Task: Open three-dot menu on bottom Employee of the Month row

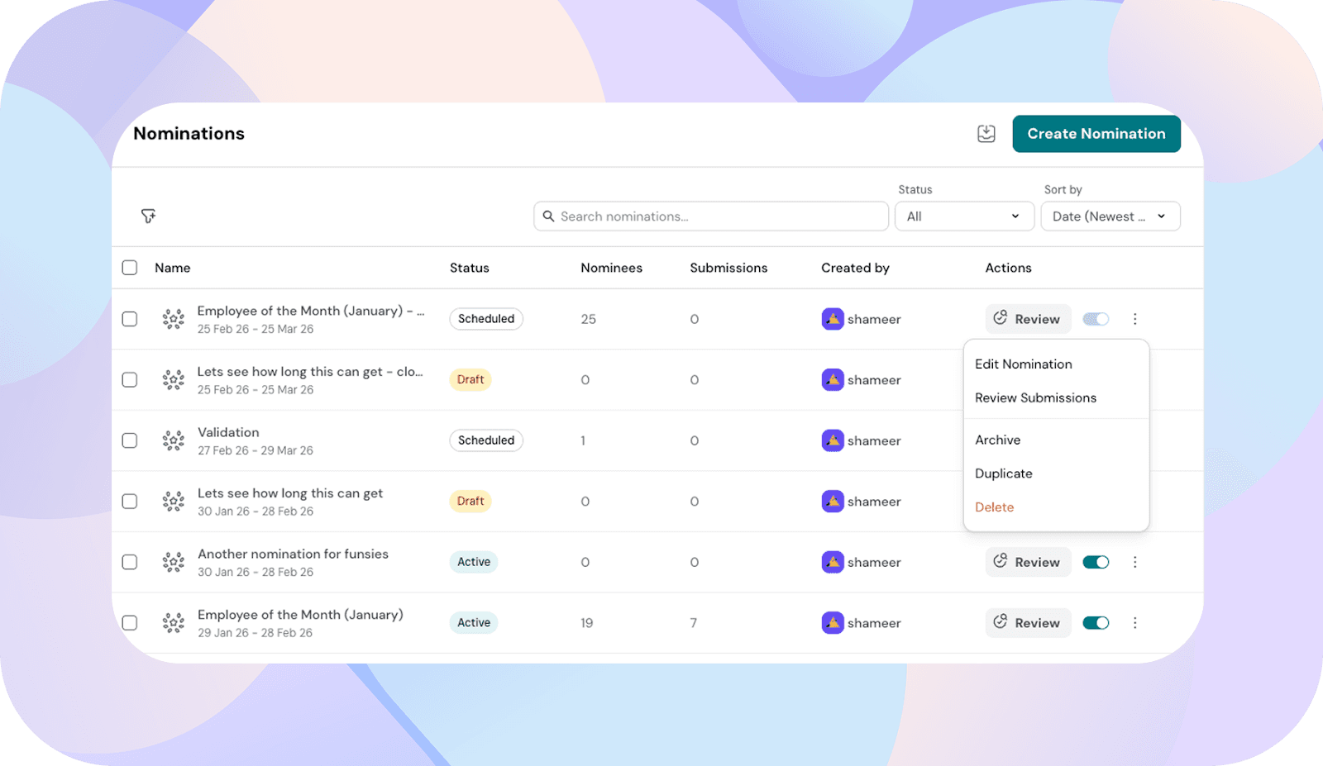Action: tap(1134, 623)
